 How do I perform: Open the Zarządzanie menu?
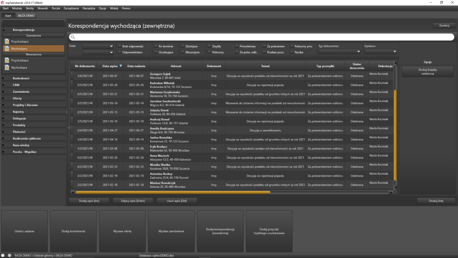point(71,9)
